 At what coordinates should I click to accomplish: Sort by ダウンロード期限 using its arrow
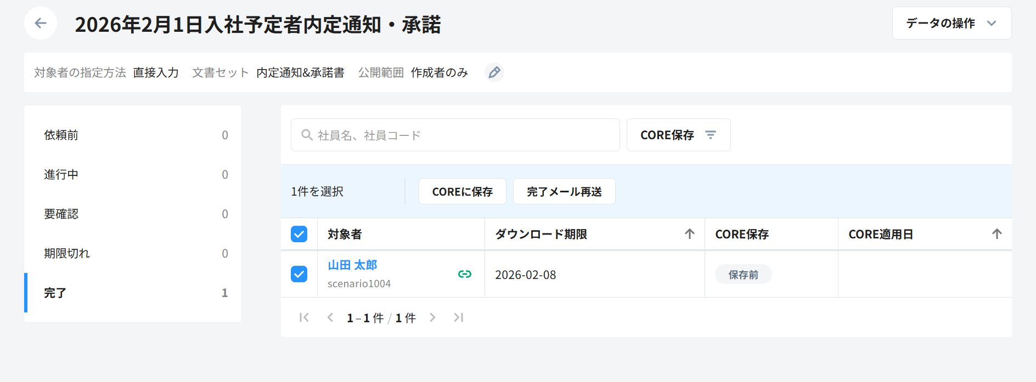(x=689, y=234)
